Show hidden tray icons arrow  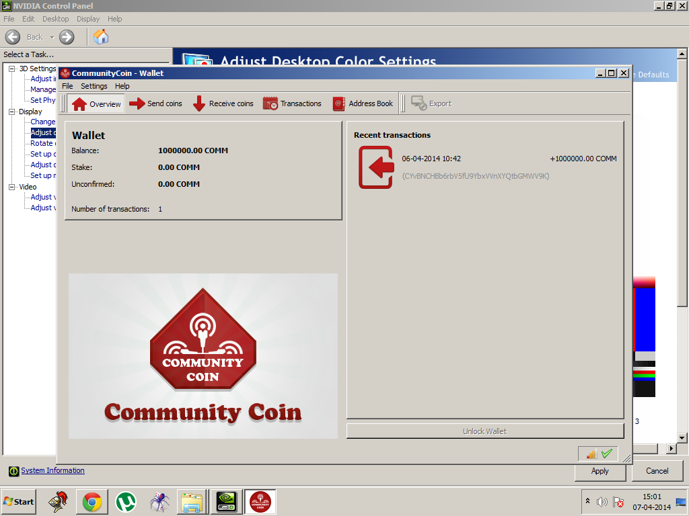click(x=587, y=501)
